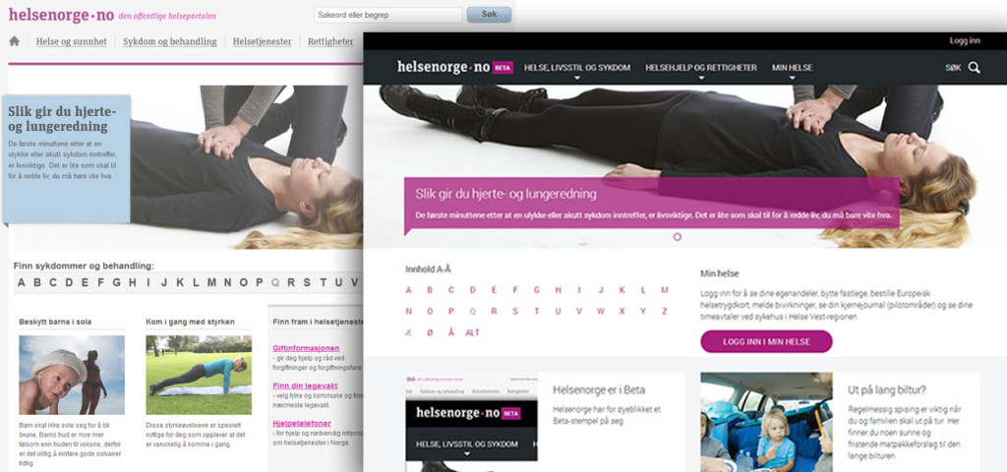Screen dimensions: 1007x472
Task: Click SØK label in the dark header
Action: [953, 68]
